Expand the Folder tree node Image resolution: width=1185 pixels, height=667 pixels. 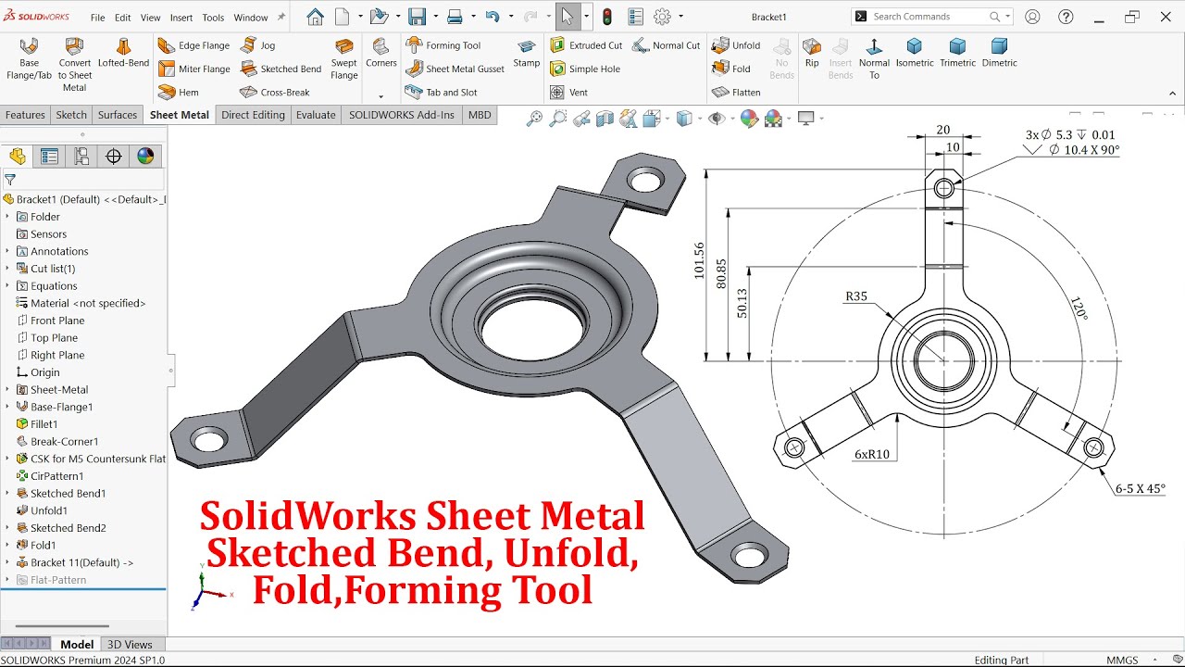7,217
